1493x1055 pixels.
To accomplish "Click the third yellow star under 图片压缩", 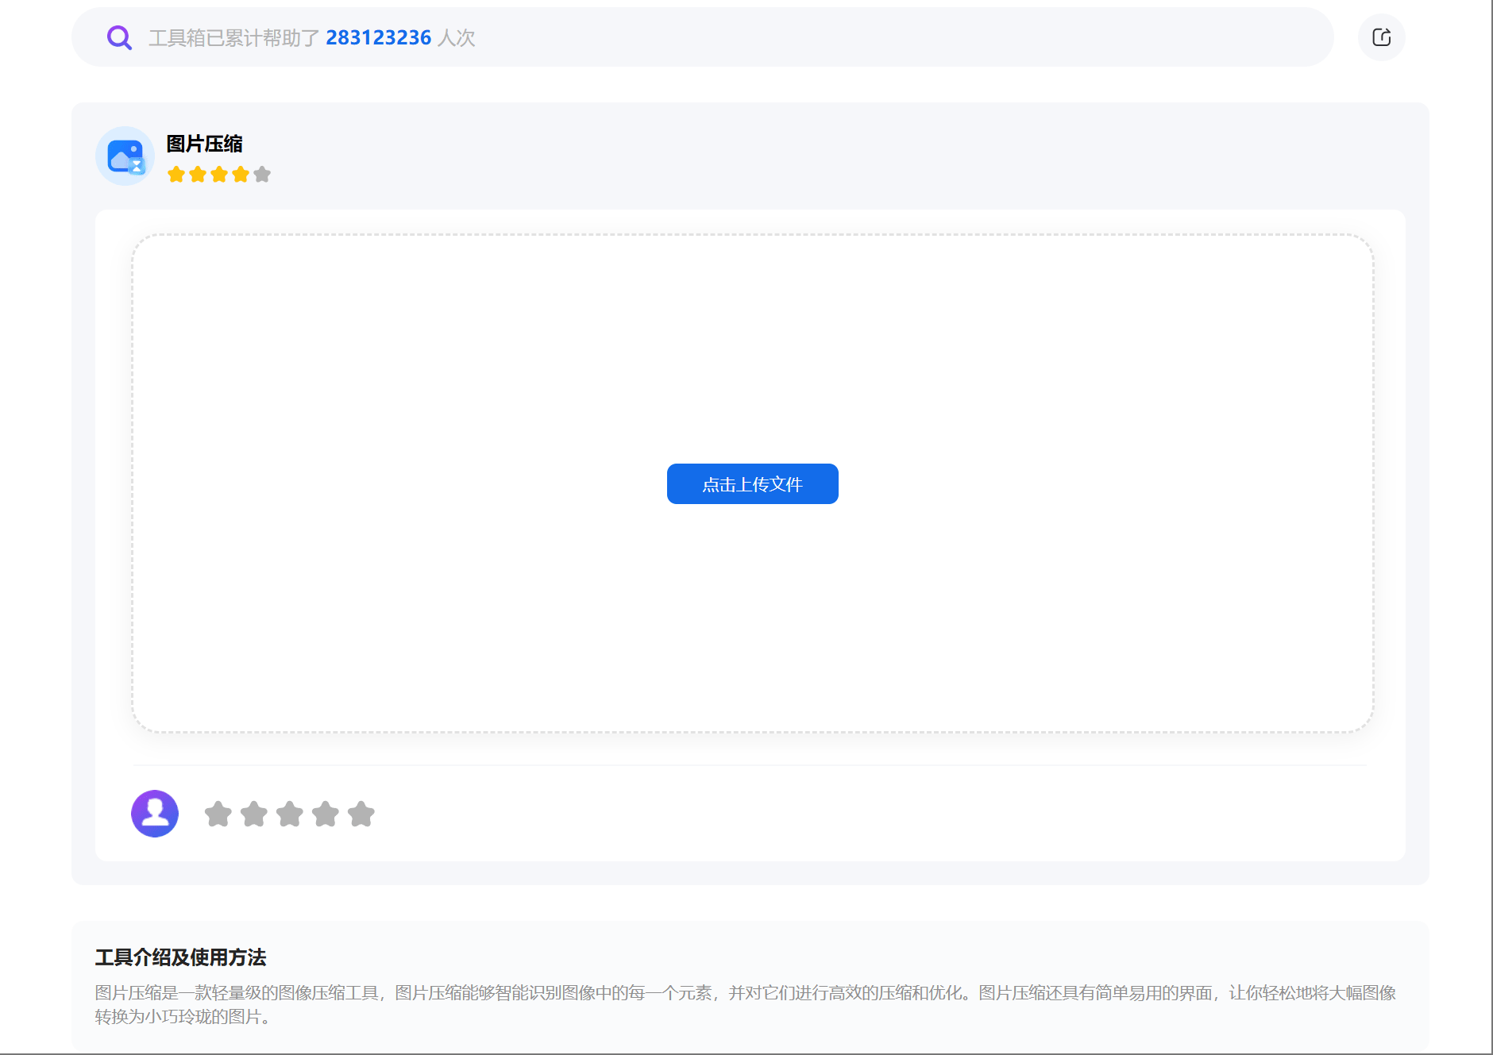I will pyautogui.click(x=219, y=175).
